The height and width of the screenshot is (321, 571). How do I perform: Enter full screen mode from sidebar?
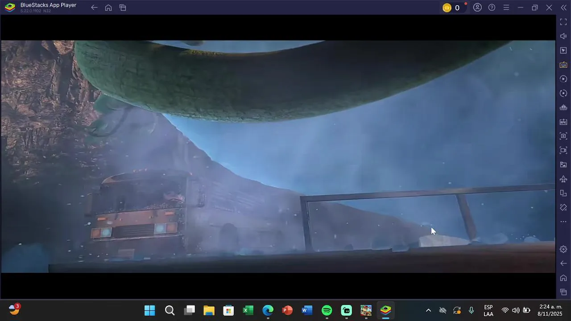563,22
